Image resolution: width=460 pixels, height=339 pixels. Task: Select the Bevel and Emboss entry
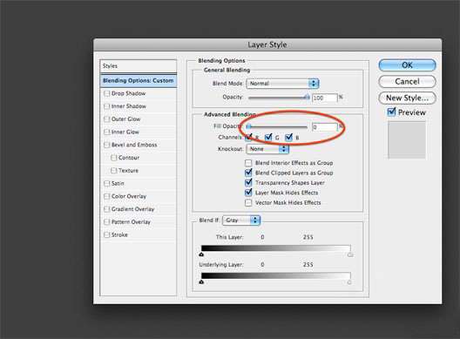134,145
